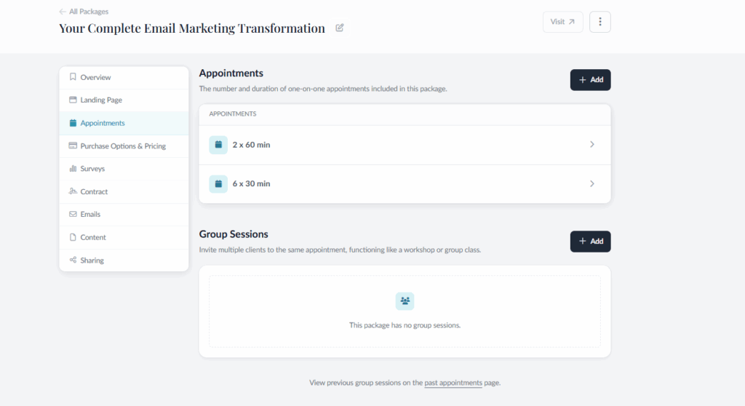Click the Landing Page window icon
745x406 pixels.
tap(73, 100)
